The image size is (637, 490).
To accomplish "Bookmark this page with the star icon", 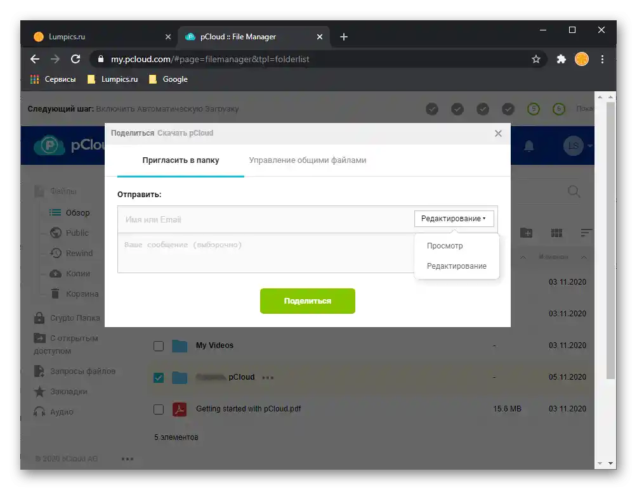I will pyautogui.click(x=536, y=60).
